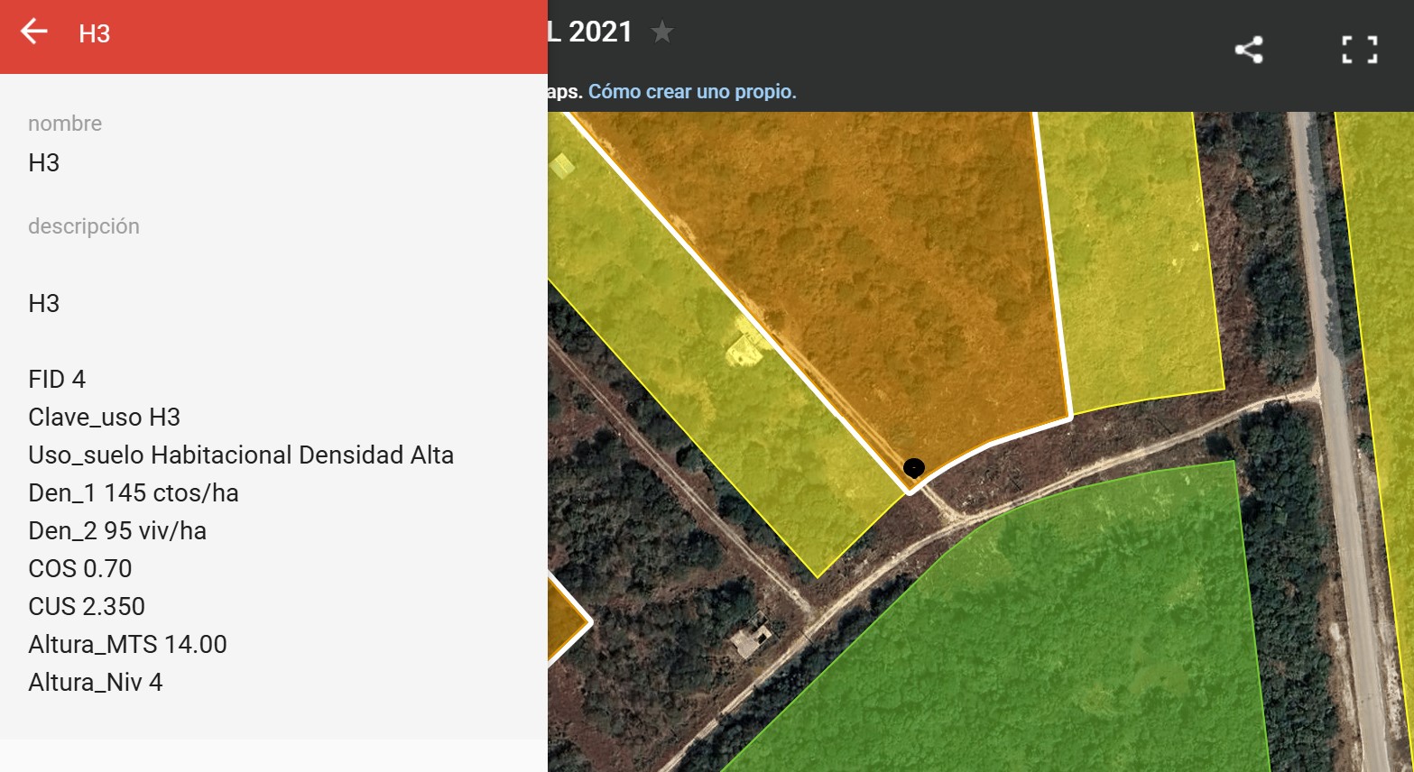Open the share map options
The width and height of the screenshot is (1414, 772).
click(x=1249, y=50)
